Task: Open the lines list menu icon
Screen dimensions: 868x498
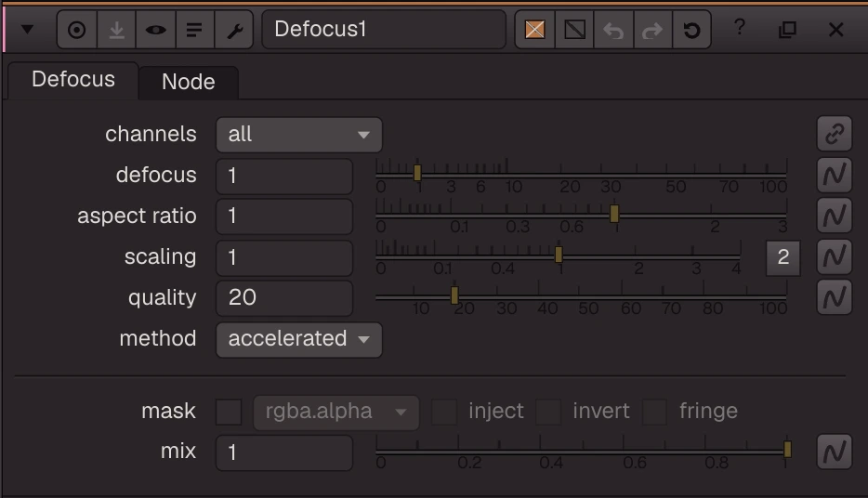Action: pyautogui.click(x=194, y=30)
